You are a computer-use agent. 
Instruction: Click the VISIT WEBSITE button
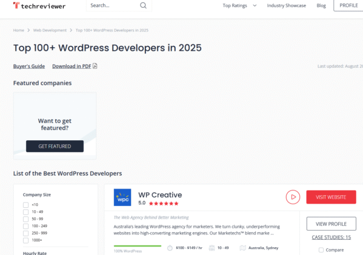[331, 197]
